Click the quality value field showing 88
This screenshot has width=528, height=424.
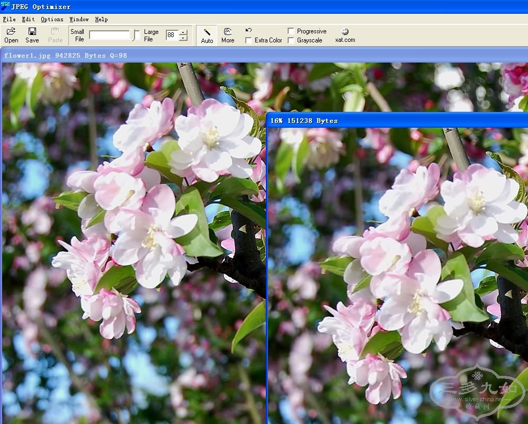tap(172, 35)
